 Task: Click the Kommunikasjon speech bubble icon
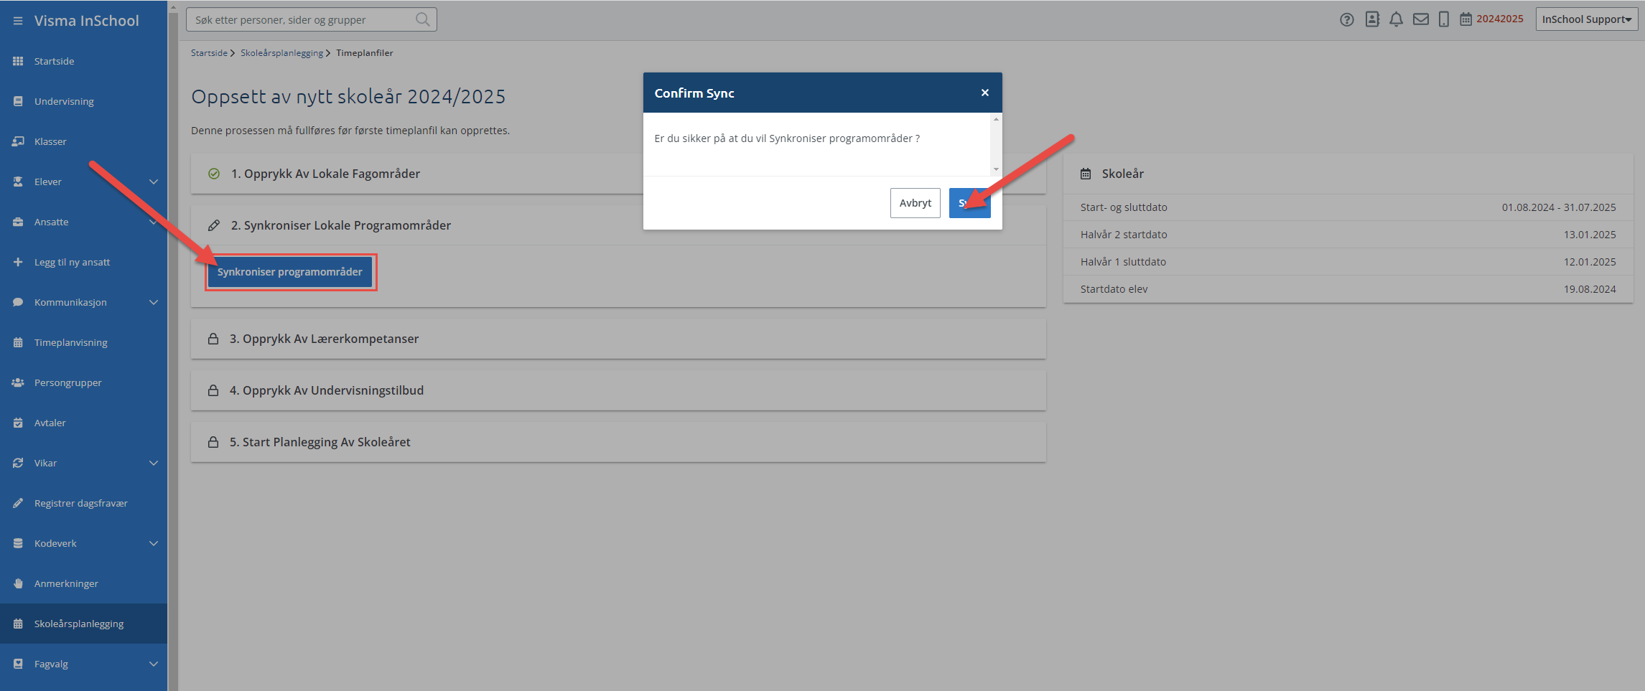(18, 302)
